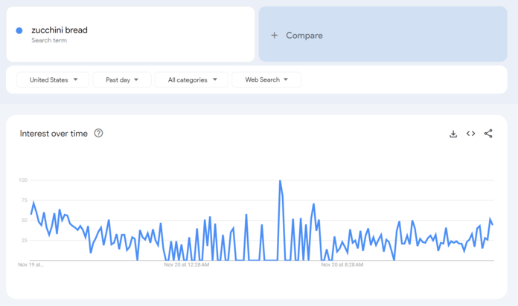The height and width of the screenshot is (306, 518).
Task: Click the plus icon beside Compare
Action: [274, 35]
